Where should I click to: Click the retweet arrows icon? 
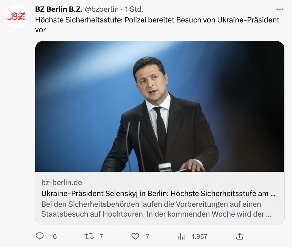[x=89, y=236]
